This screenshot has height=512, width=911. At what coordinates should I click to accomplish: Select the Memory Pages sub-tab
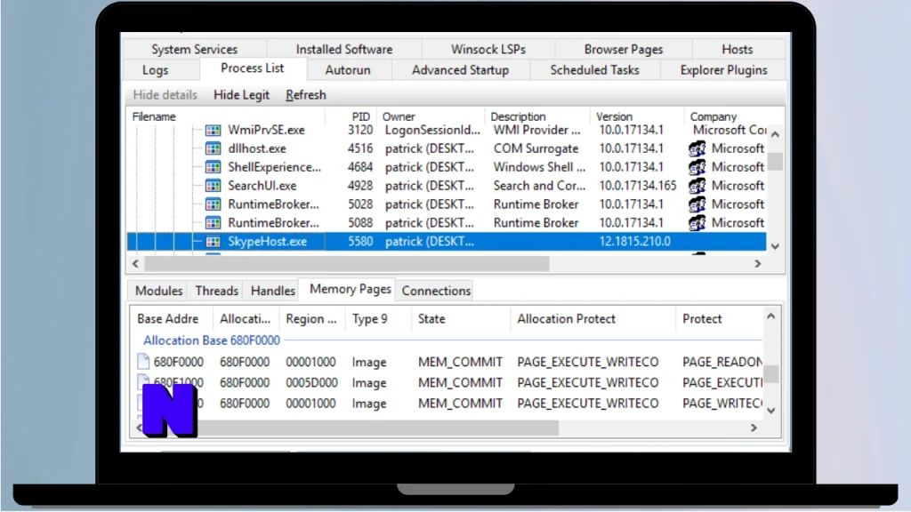(x=350, y=289)
